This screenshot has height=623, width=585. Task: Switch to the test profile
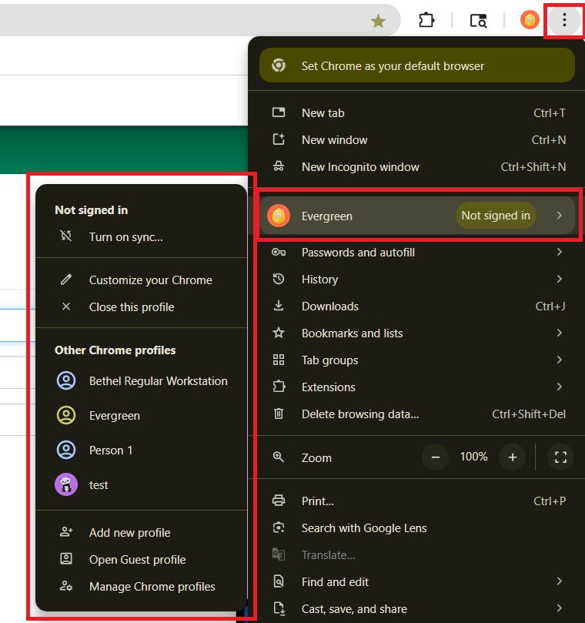(142, 484)
